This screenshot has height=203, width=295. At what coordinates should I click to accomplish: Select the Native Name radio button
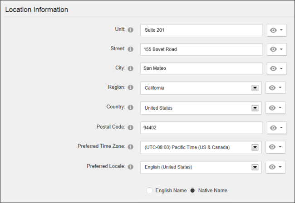192,190
